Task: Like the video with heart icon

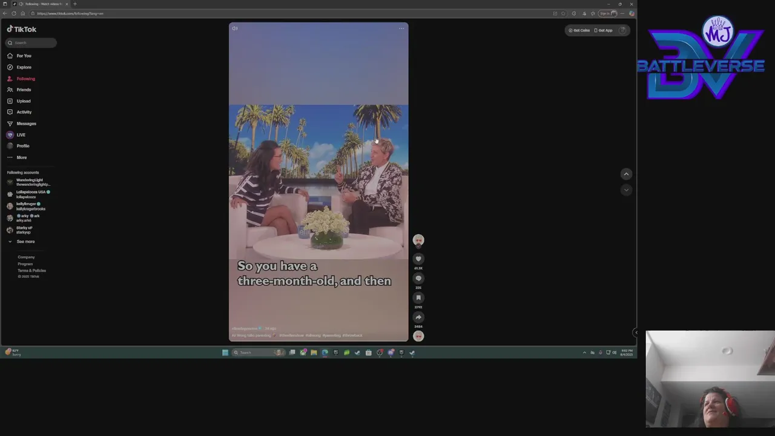Action: [x=418, y=259]
